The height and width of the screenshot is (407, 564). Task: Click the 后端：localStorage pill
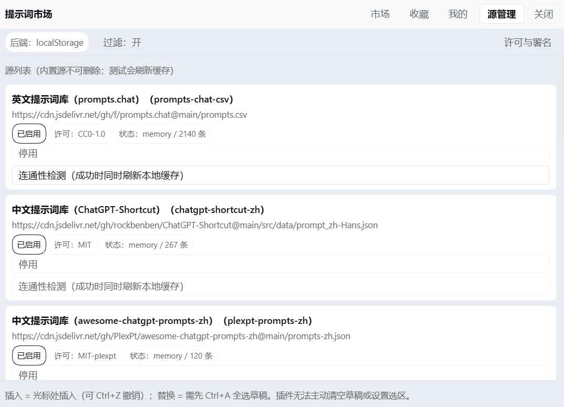tap(47, 43)
